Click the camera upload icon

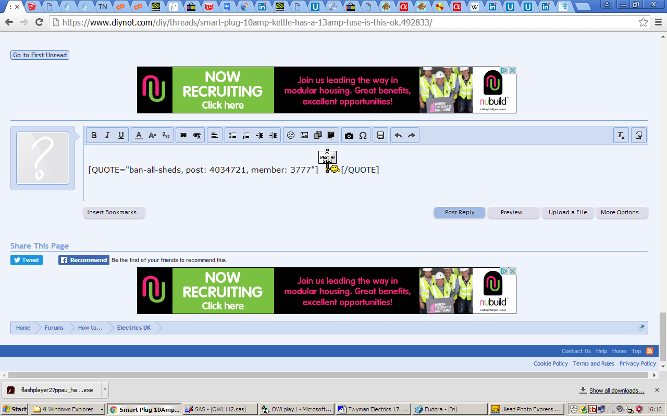point(349,135)
